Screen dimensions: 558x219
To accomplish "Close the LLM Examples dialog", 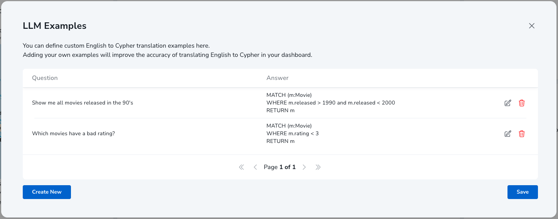I will click(x=532, y=26).
